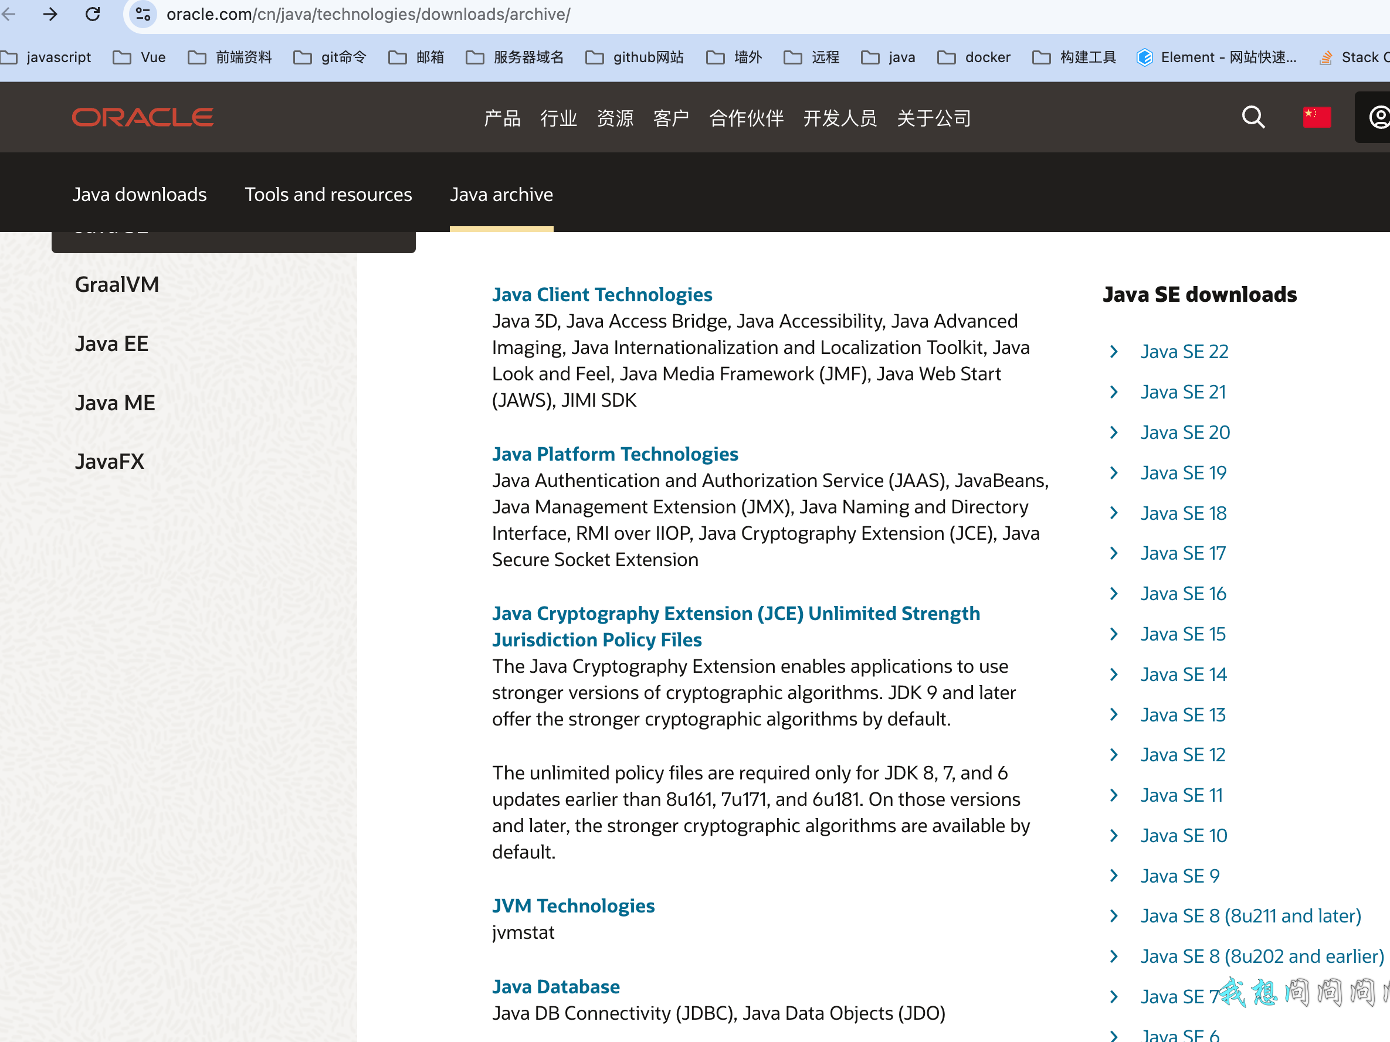
Task: Select Java ME in the sidebar
Action: click(x=115, y=403)
